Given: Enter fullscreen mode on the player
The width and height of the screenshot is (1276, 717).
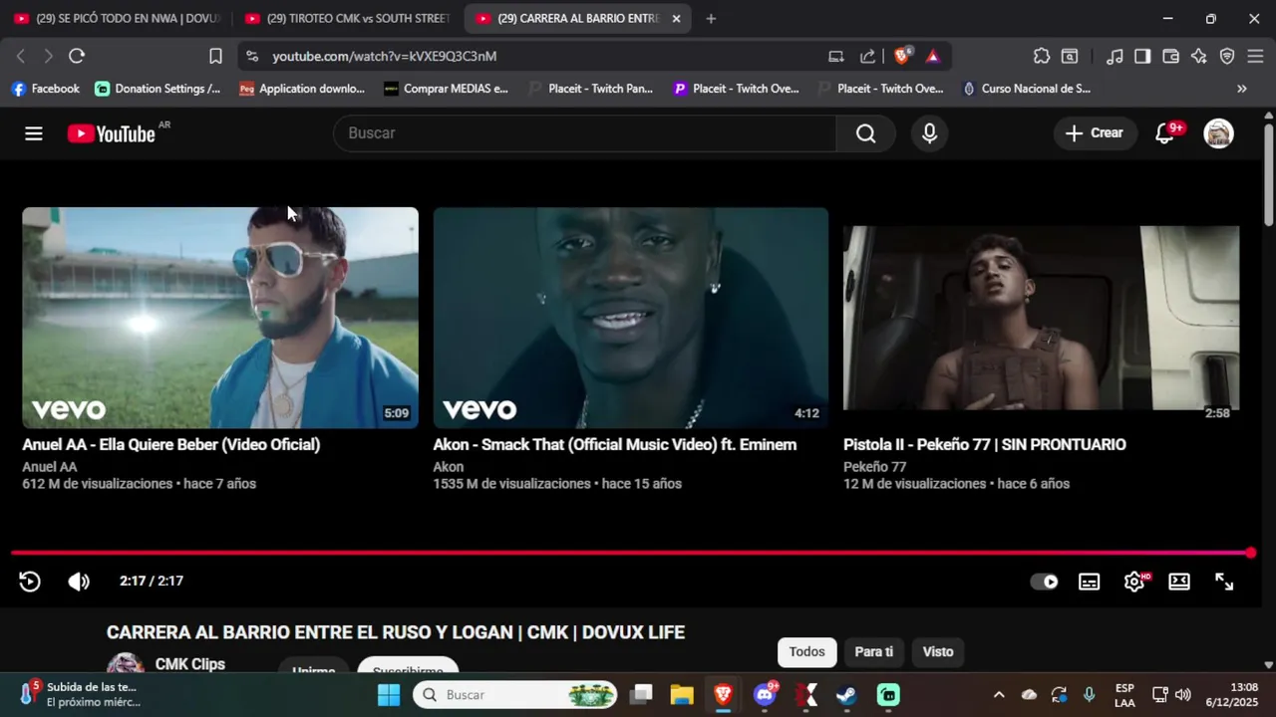Looking at the screenshot, I should (1224, 582).
